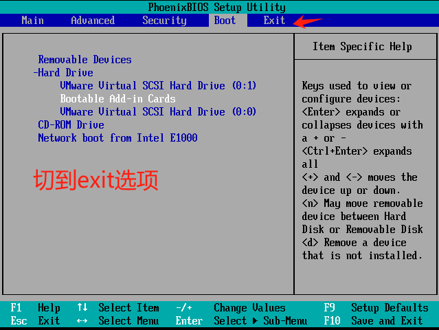Select the highlighted Bootable Add-in Cards entry
Screen dimensions: 439x330
pos(117,99)
